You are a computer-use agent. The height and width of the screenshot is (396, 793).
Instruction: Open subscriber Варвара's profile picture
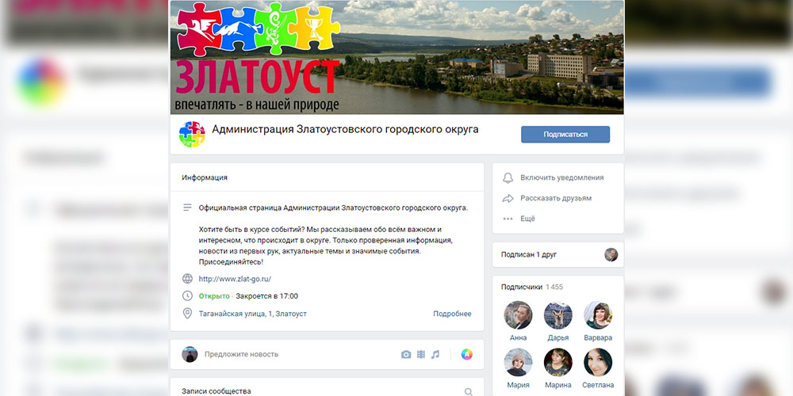click(598, 315)
